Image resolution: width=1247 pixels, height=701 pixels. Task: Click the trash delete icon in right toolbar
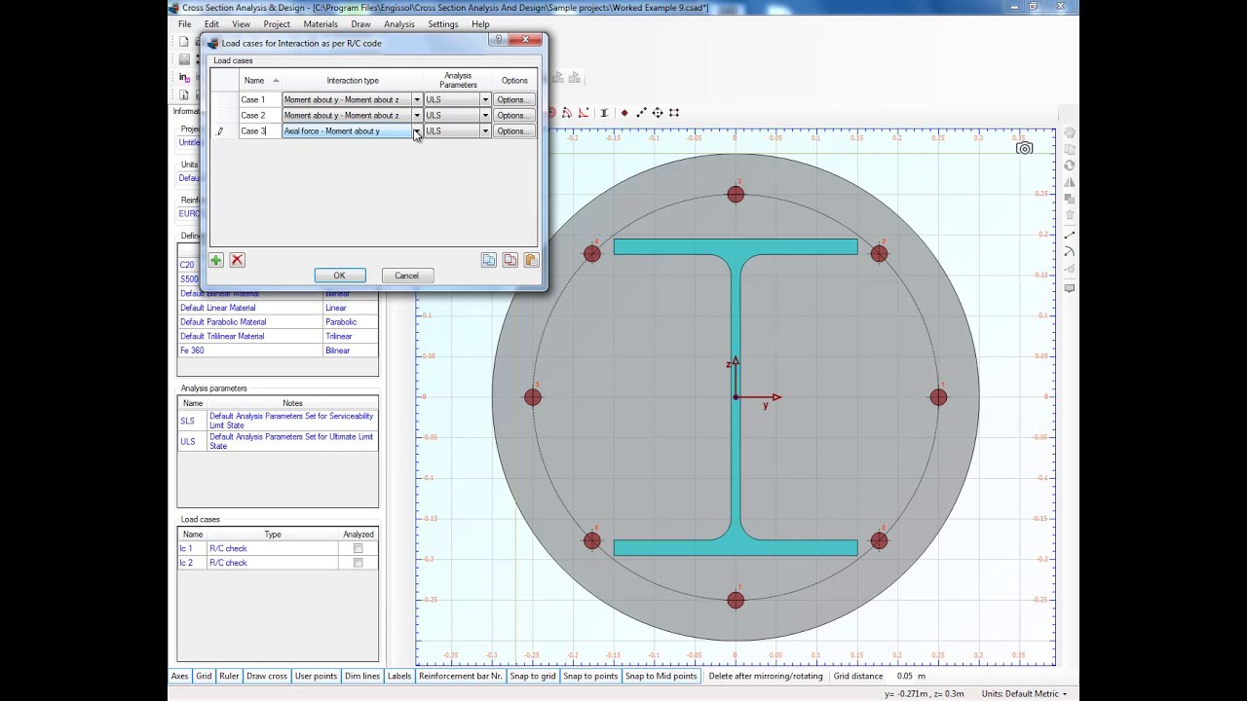point(1069,215)
